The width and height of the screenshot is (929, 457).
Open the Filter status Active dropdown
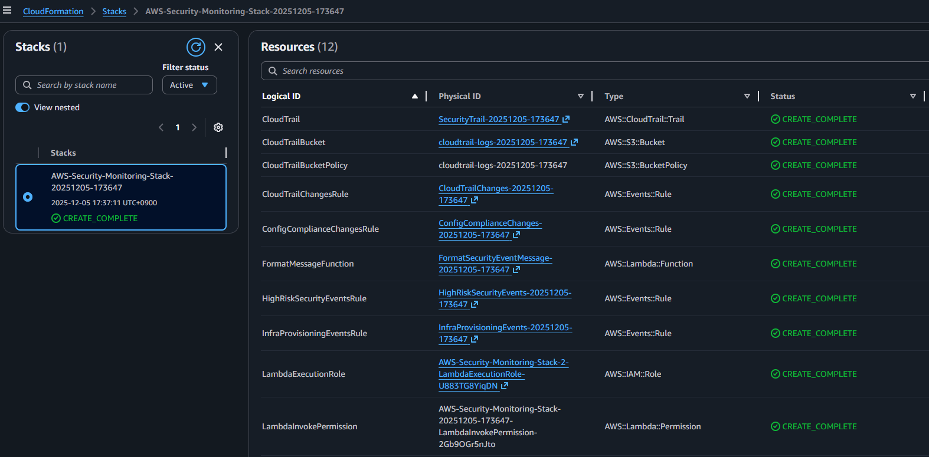(189, 85)
